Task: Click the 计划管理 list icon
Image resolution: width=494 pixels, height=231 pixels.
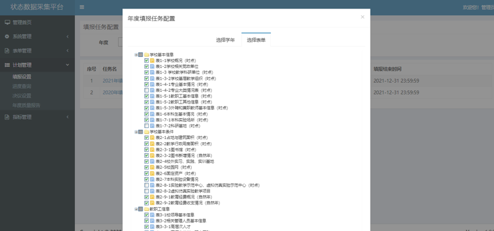Action: 7,65
